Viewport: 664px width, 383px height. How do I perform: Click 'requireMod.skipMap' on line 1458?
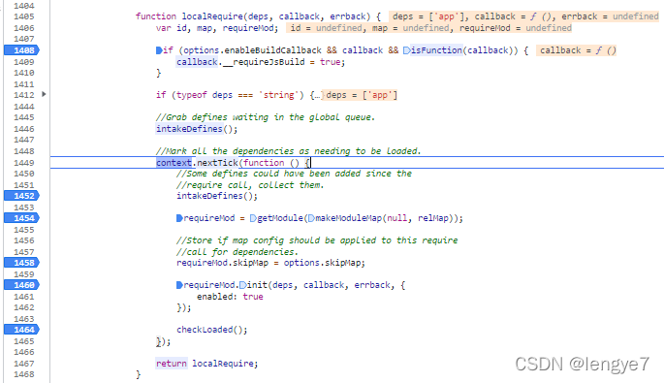coord(222,263)
